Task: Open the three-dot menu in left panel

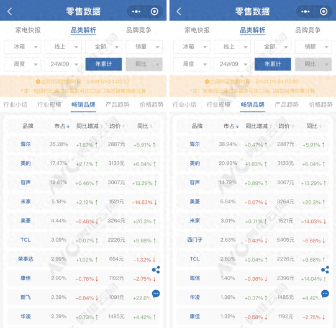Action: (136, 12)
